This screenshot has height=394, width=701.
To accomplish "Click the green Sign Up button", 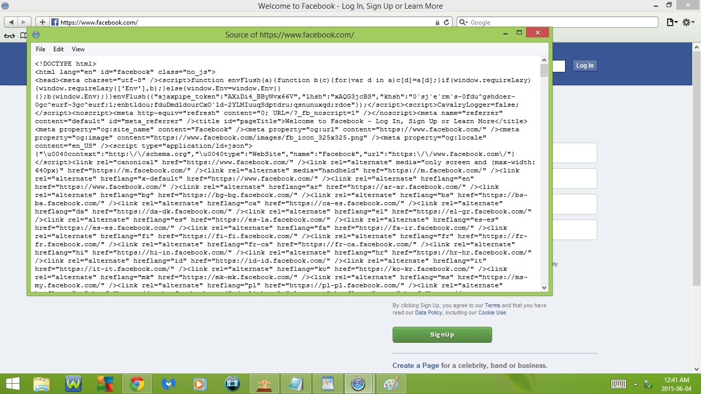I will tap(442, 334).
